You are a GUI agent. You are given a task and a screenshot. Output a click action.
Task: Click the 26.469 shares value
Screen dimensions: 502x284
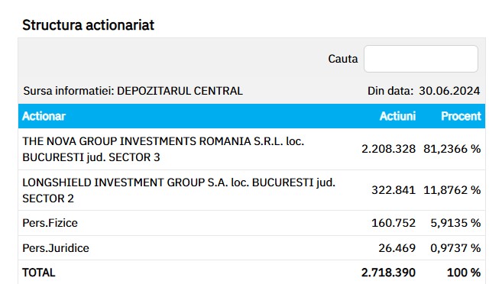pos(397,248)
